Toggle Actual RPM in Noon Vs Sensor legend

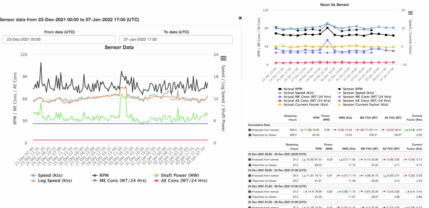pyautogui.click(x=290, y=89)
